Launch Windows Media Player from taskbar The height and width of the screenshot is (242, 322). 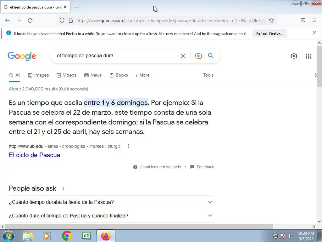point(47,236)
